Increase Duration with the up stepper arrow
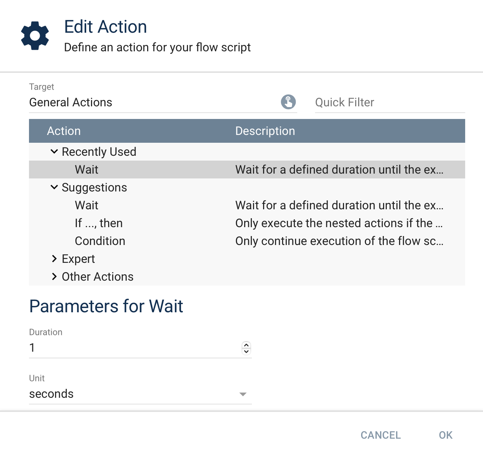 click(246, 345)
